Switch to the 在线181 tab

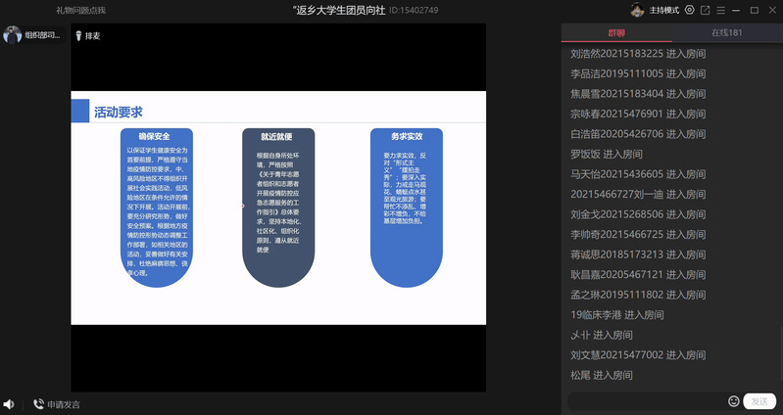[x=726, y=33]
